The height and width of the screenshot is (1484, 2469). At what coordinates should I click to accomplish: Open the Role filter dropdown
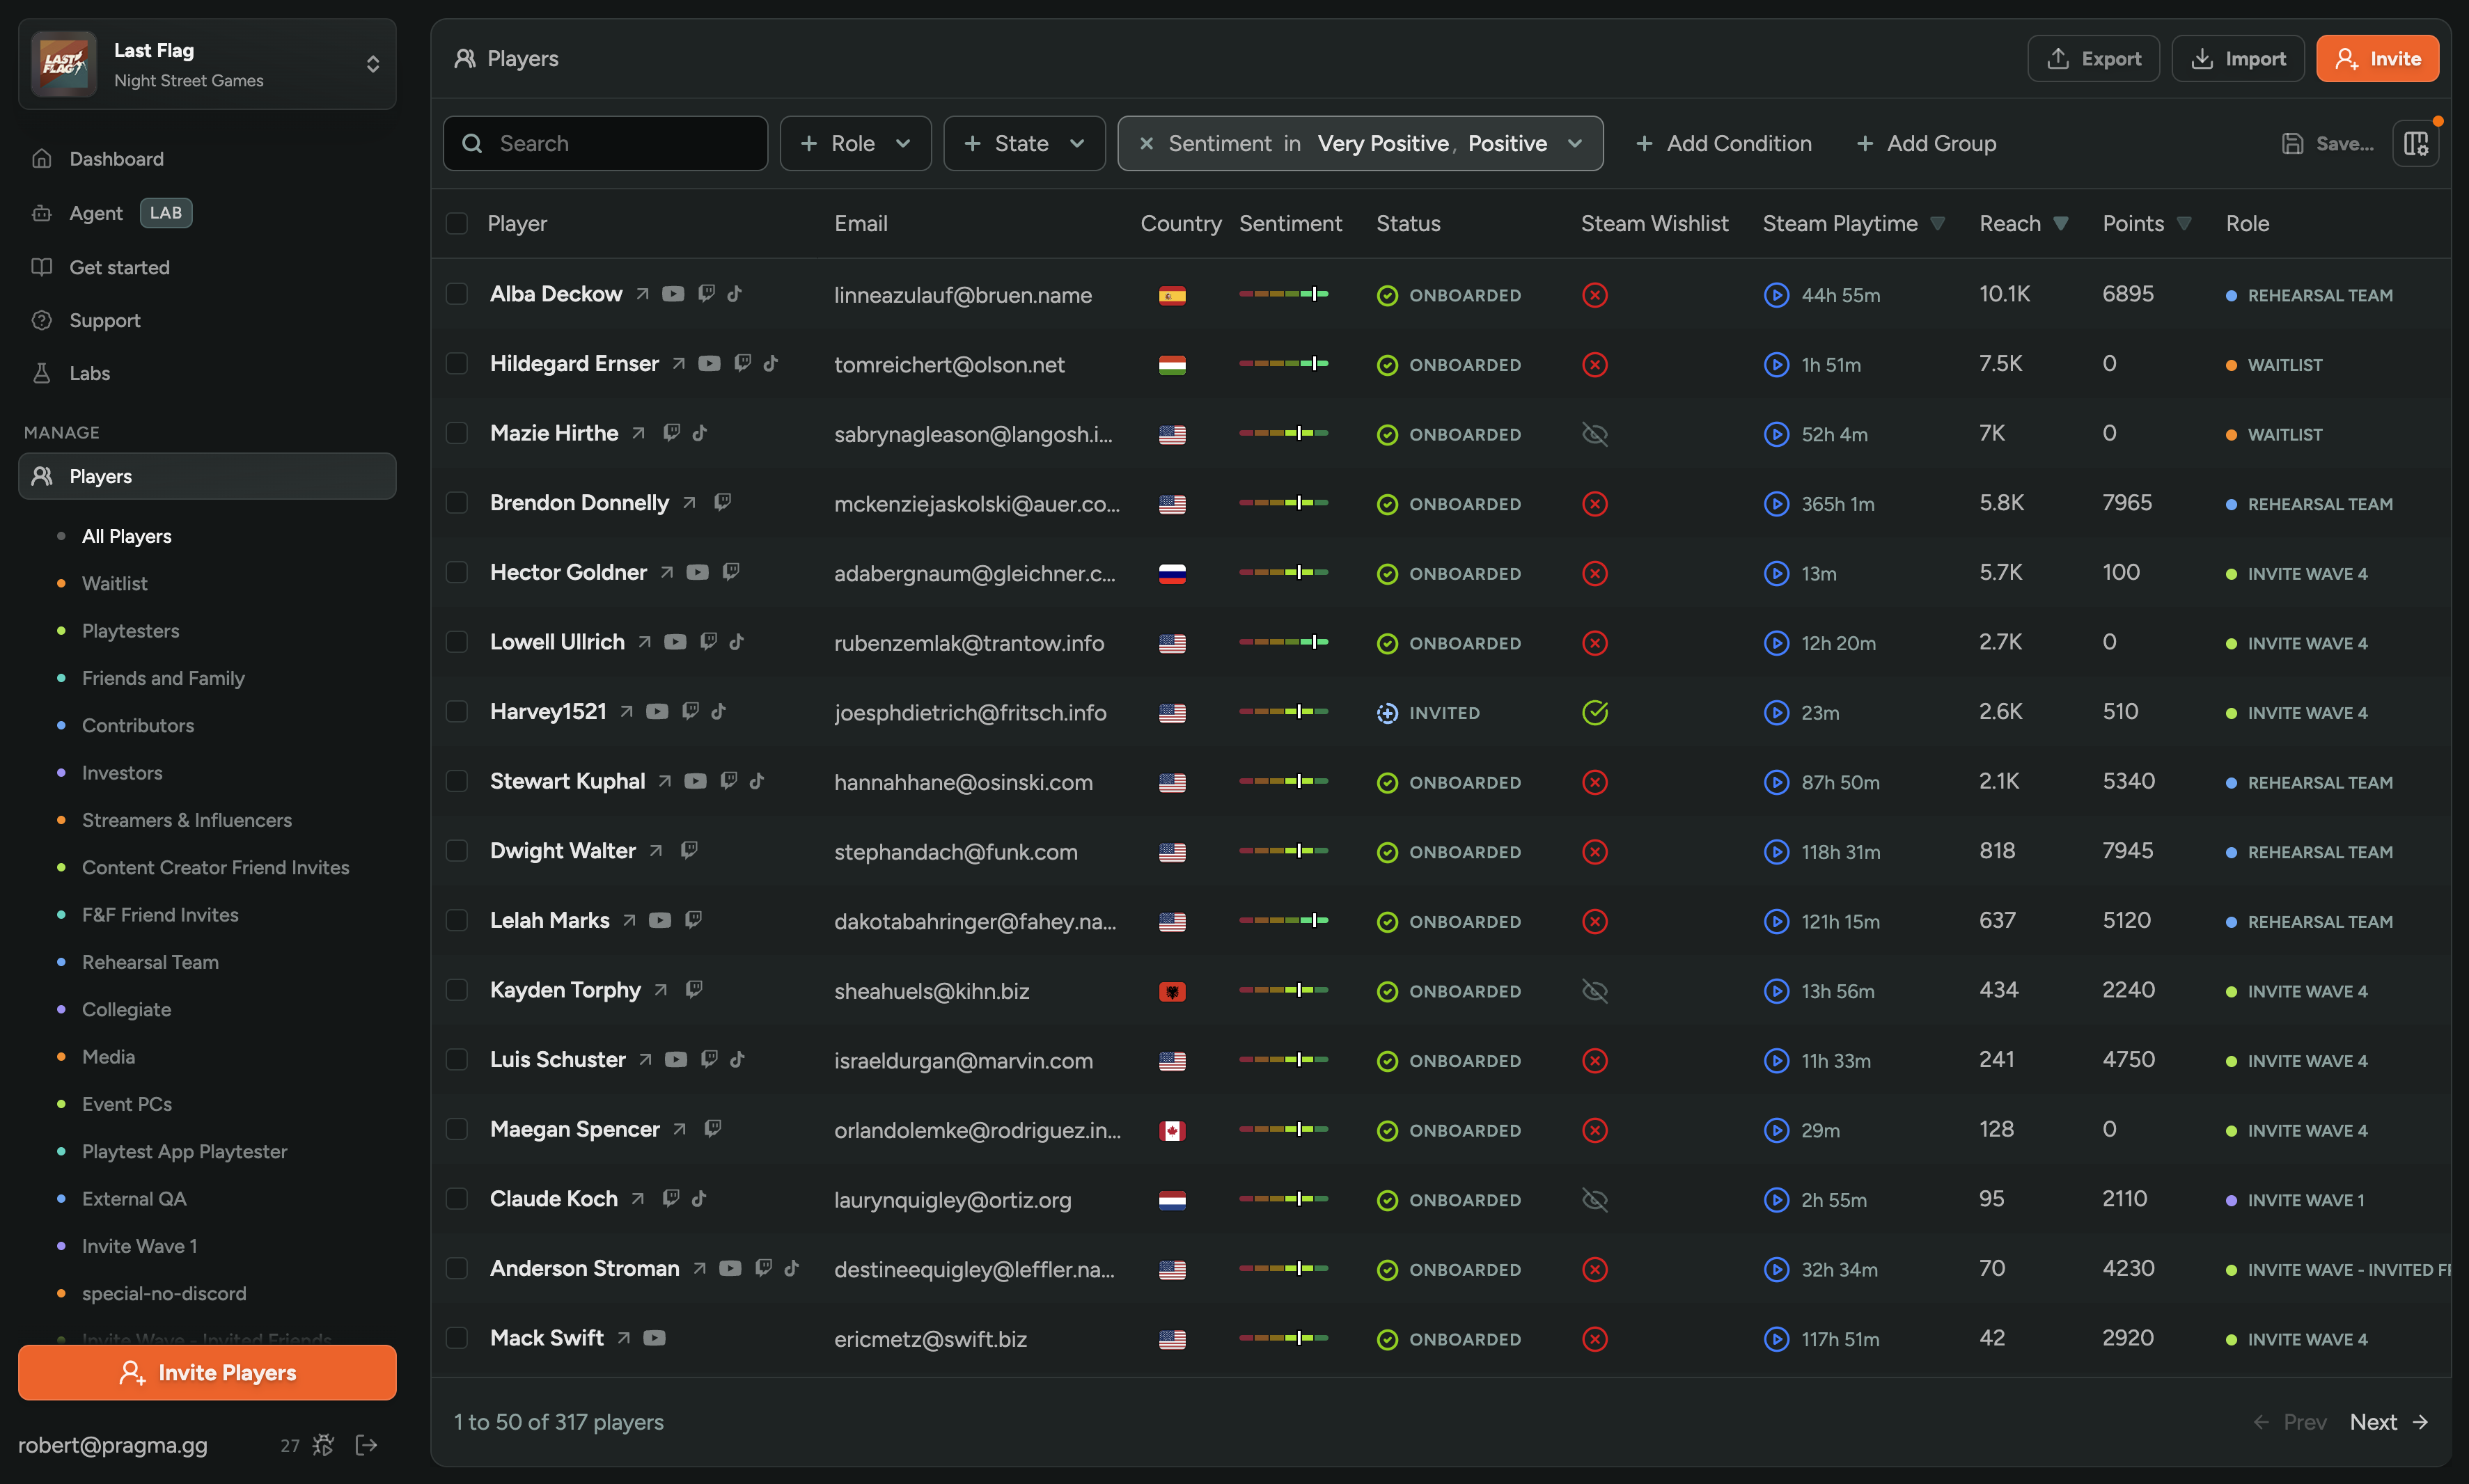[855, 143]
